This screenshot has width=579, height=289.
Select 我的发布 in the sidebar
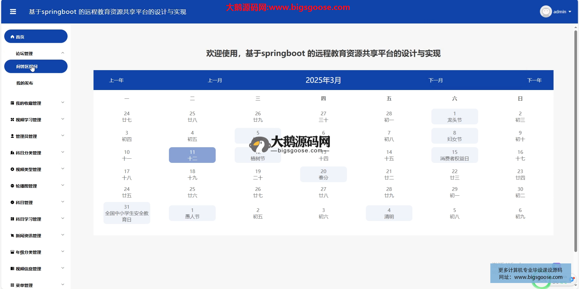click(25, 83)
